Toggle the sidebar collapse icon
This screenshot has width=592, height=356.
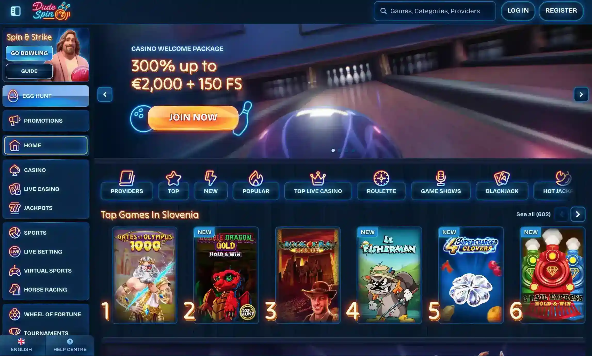tap(15, 11)
